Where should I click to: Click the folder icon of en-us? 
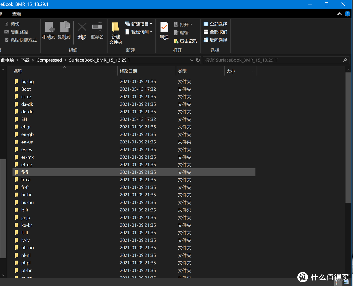tap(16, 142)
